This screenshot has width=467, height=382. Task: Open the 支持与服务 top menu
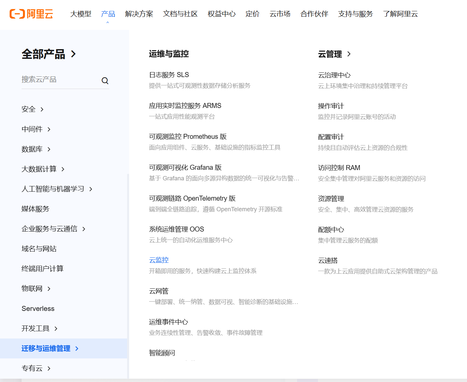click(x=355, y=14)
